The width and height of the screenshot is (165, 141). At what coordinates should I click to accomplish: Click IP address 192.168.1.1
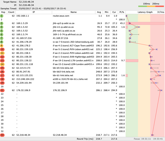(x=23, y=16)
